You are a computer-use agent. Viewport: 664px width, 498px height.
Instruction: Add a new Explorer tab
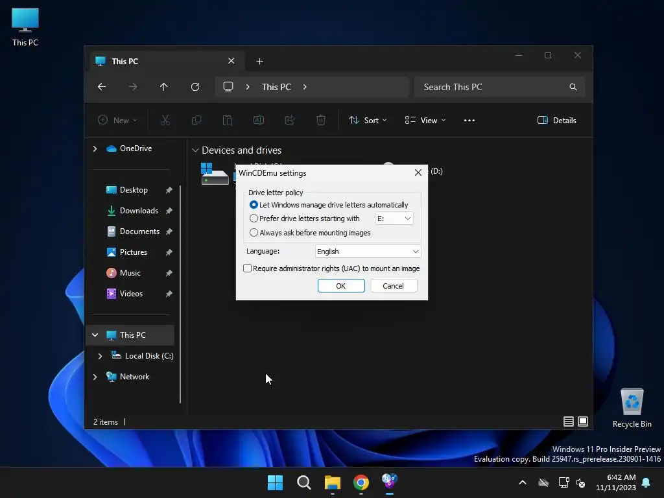click(x=259, y=62)
